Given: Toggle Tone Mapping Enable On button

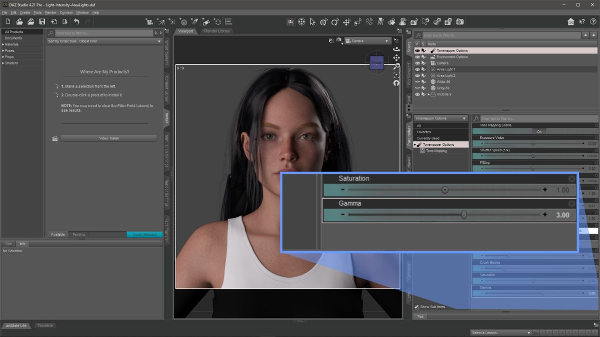Looking at the screenshot, I should point(539,132).
